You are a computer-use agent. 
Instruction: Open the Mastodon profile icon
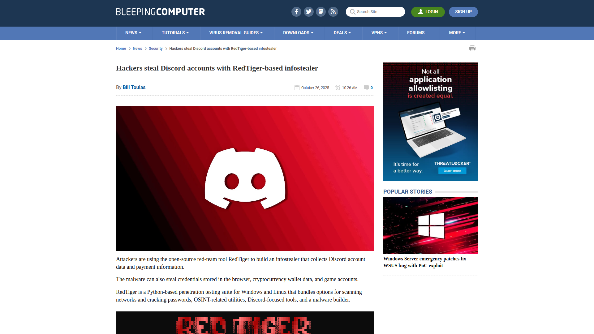pos(321,12)
